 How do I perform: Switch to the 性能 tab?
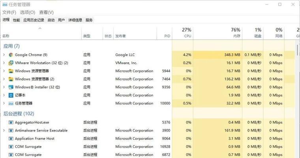point(17,20)
